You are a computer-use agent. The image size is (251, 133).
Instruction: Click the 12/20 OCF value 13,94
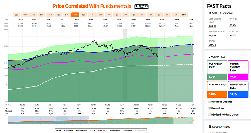pos(136,109)
